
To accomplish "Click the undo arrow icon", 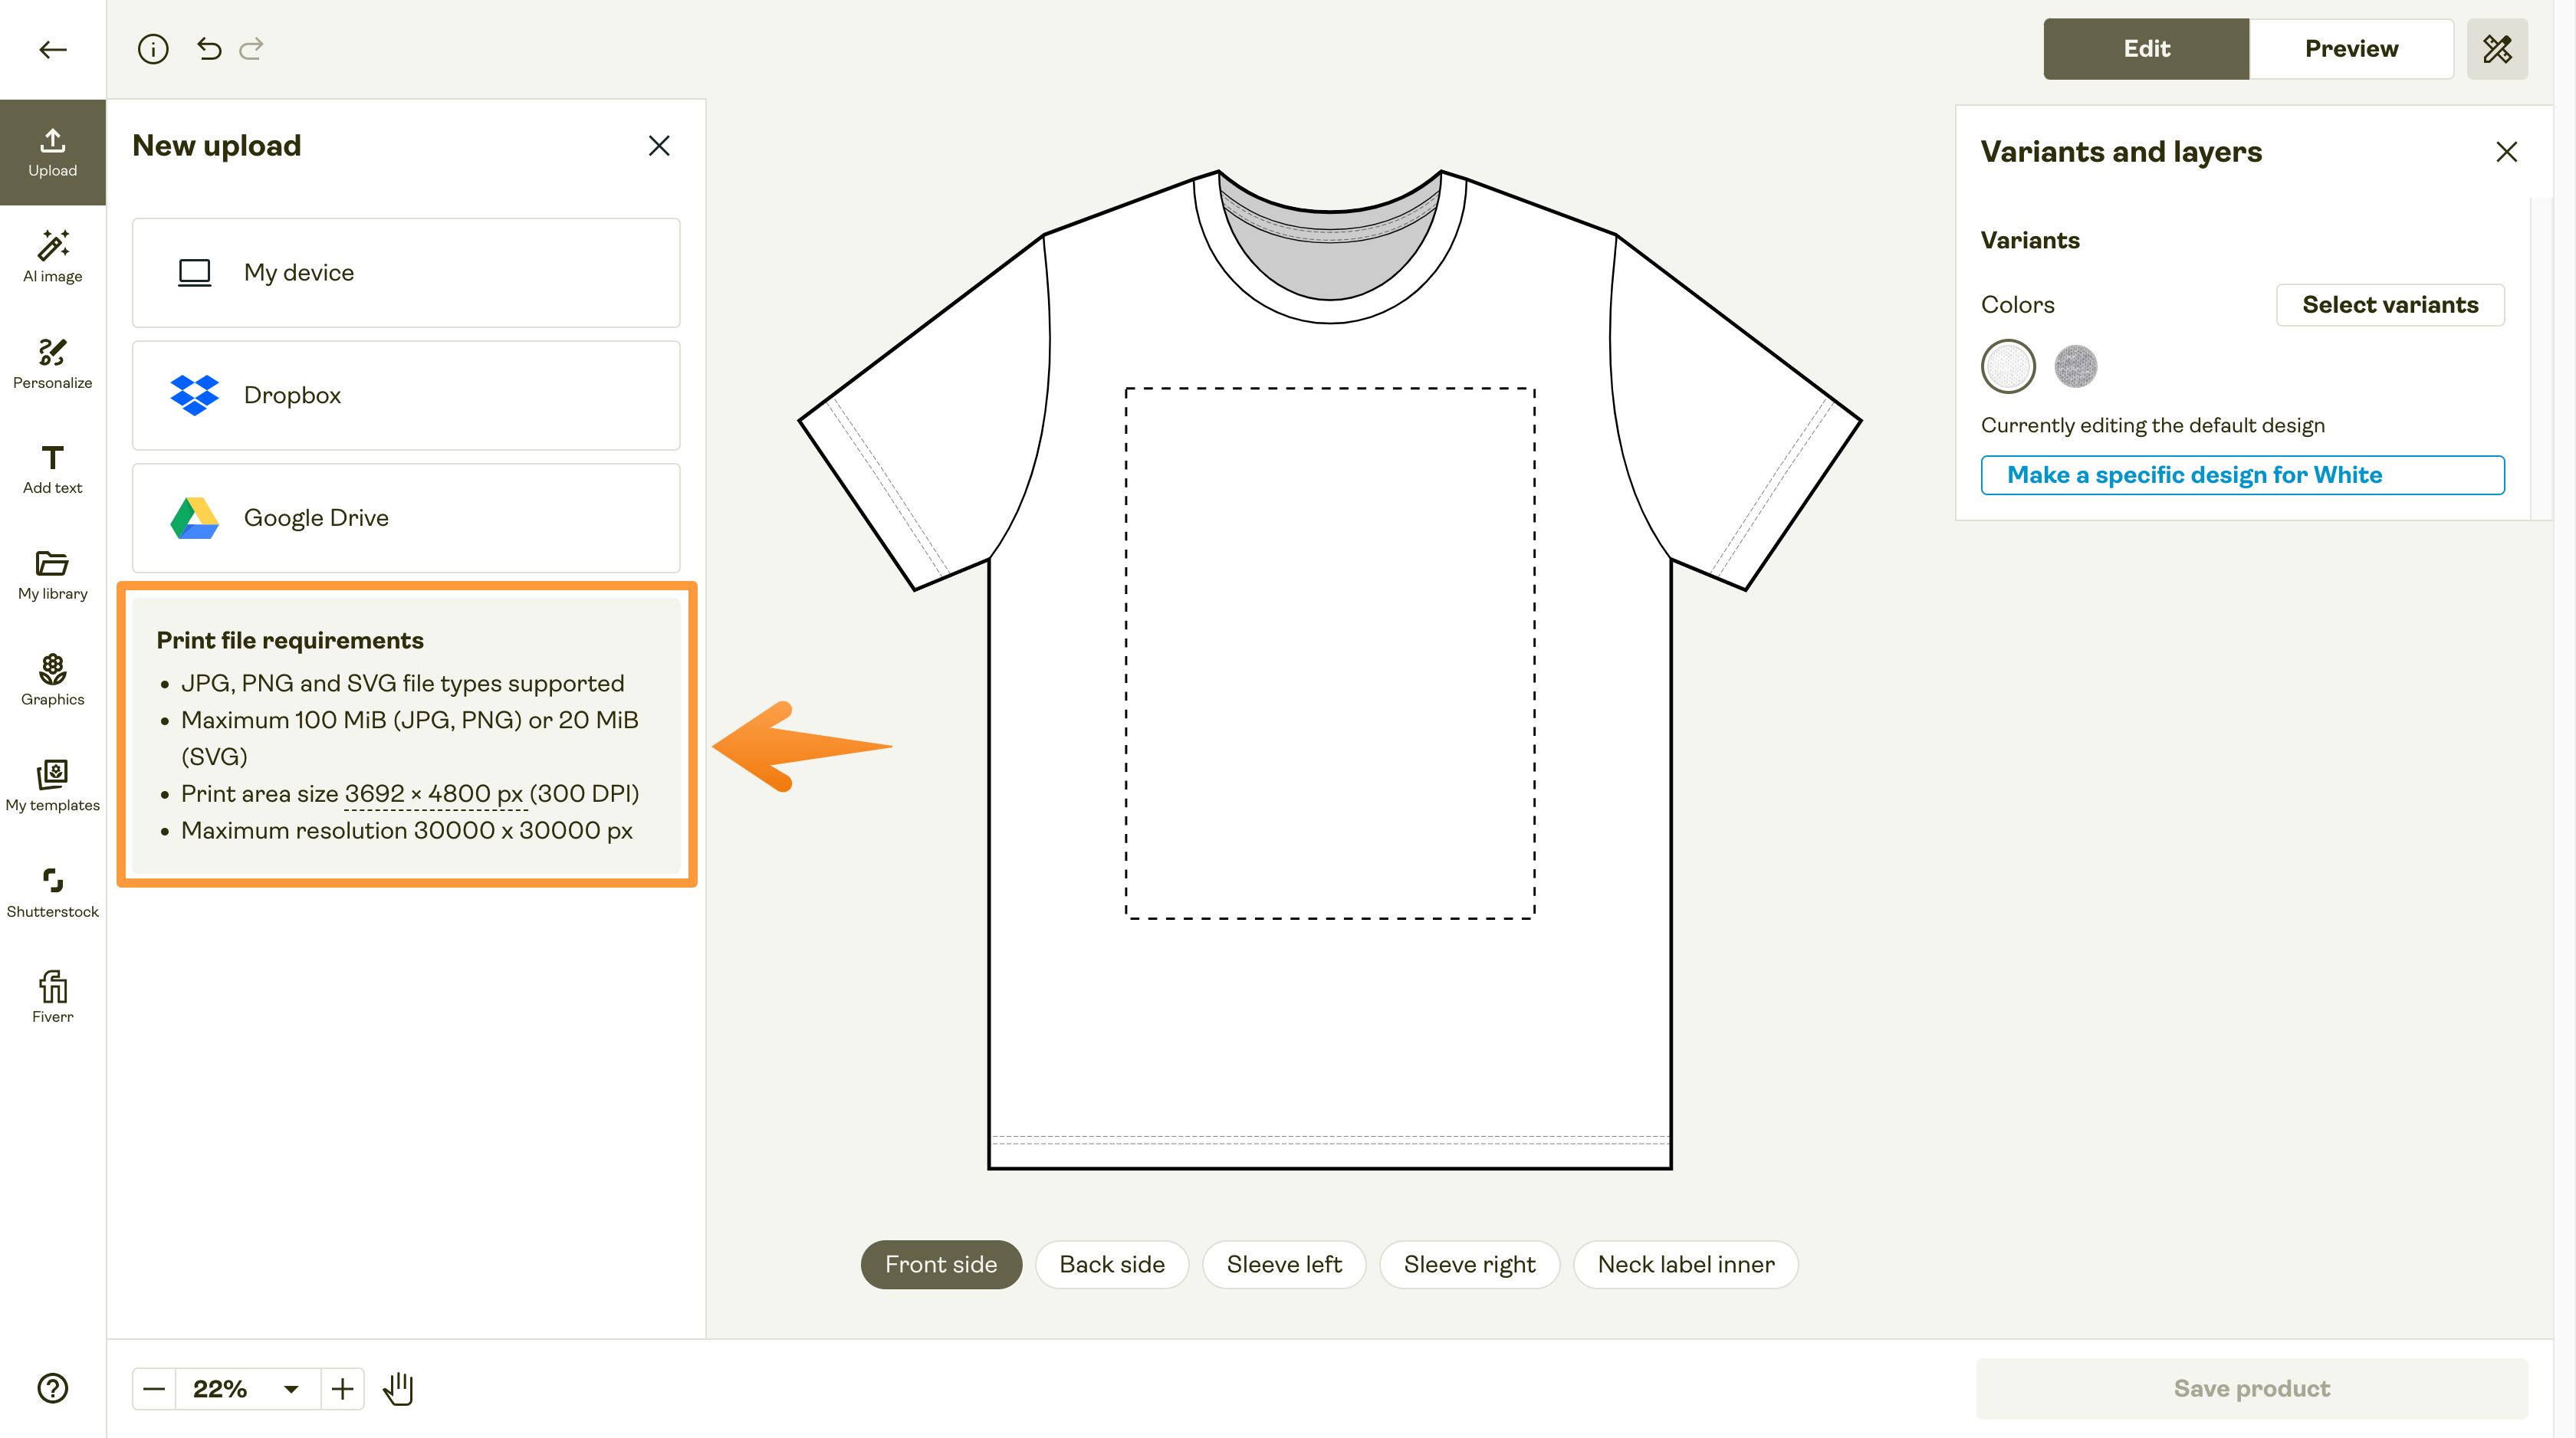I will point(209,48).
